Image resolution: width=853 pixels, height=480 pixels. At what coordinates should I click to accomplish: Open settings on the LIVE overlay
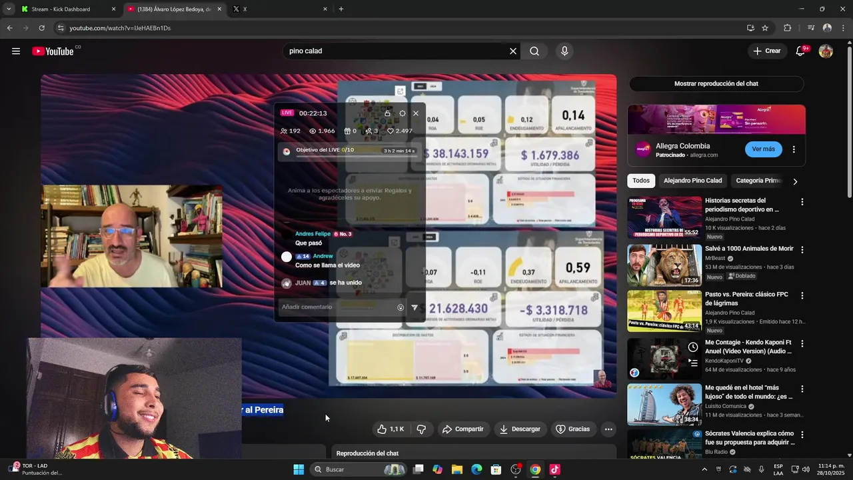pyautogui.click(x=402, y=113)
